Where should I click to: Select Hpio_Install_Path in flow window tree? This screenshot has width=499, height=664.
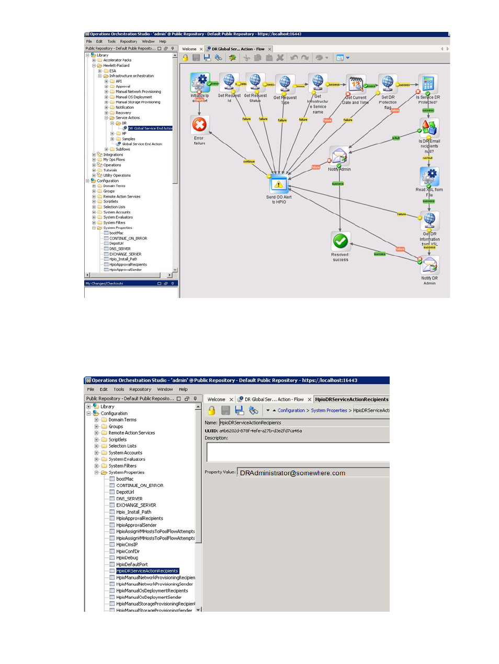click(x=123, y=259)
